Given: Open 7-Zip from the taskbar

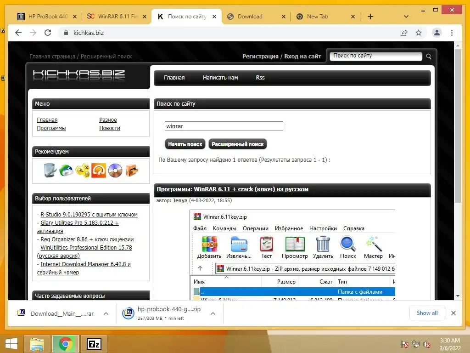Looking at the screenshot, I should 94,344.
